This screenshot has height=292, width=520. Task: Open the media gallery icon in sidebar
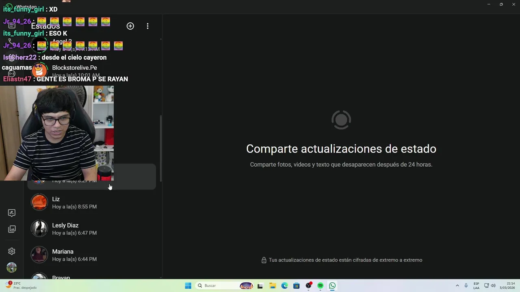coord(12,229)
